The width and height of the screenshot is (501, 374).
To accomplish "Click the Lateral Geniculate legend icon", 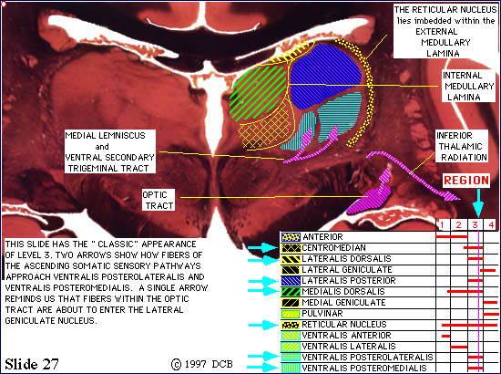I will 291,270.
